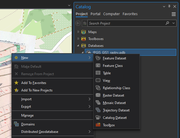Collapse the Databases tree node
The height and width of the screenshot is (138, 180).
tap(78, 46)
